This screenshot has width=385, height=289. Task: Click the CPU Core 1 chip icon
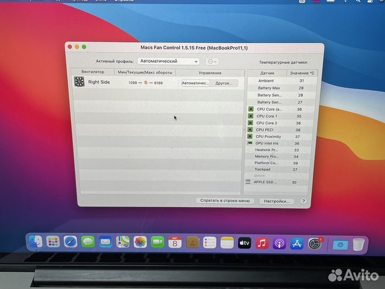click(250, 116)
